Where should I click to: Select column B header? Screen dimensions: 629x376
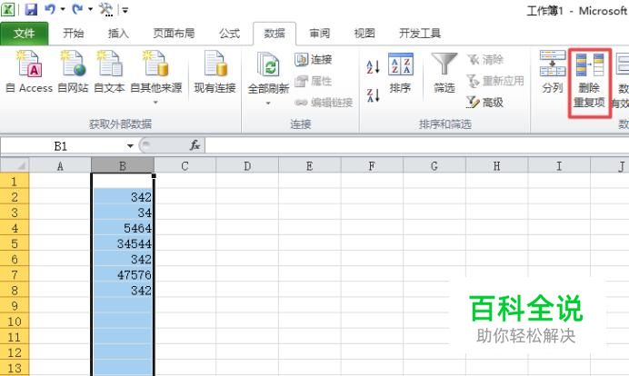[x=123, y=165]
